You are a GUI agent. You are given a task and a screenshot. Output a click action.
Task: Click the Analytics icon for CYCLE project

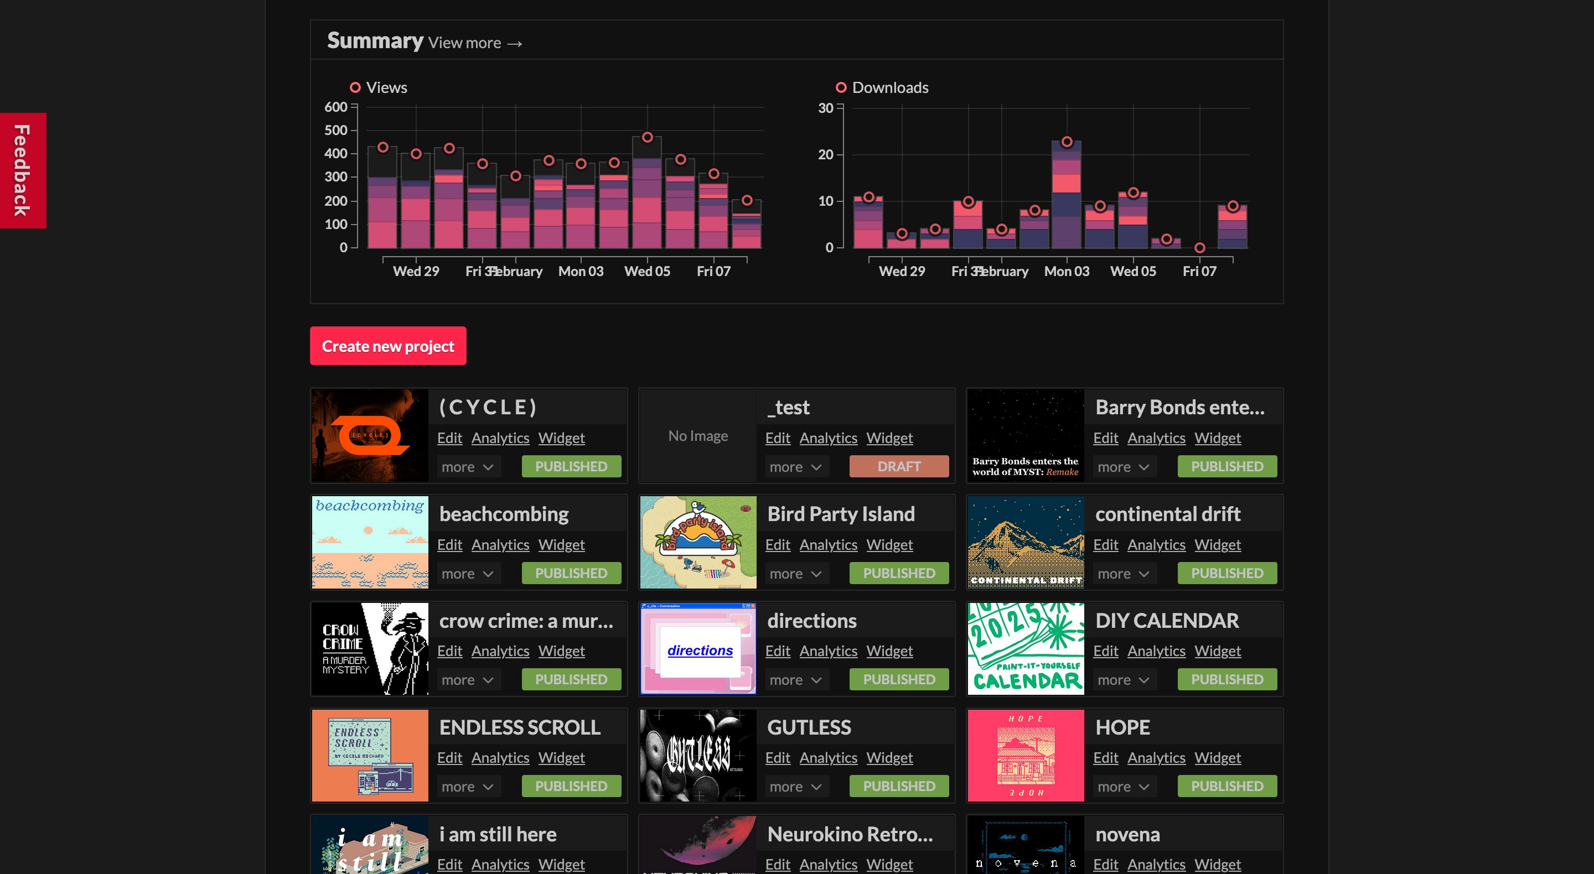point(500,438)
